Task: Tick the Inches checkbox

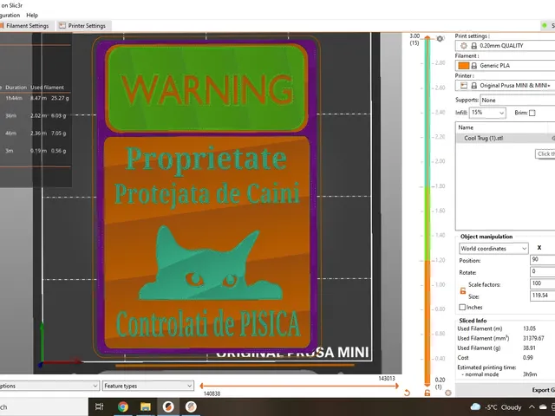Action: [x=462, y=307]
